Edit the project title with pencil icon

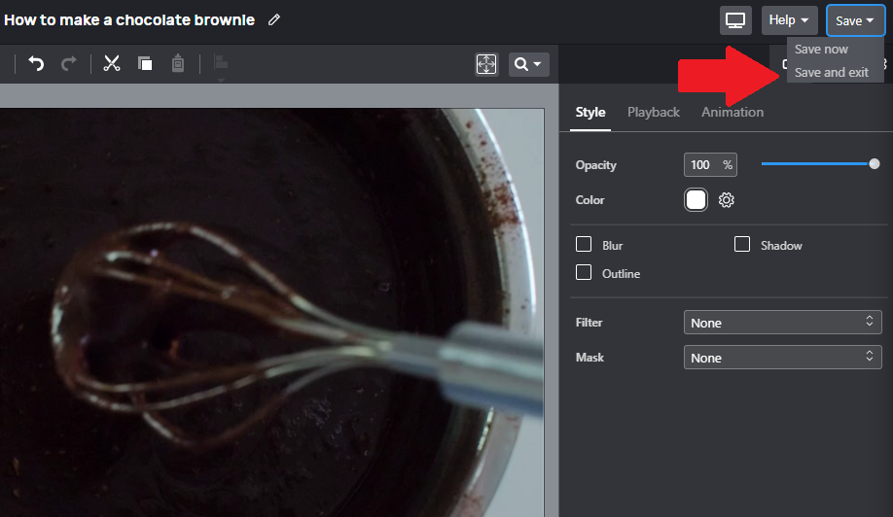pos(274,19)
